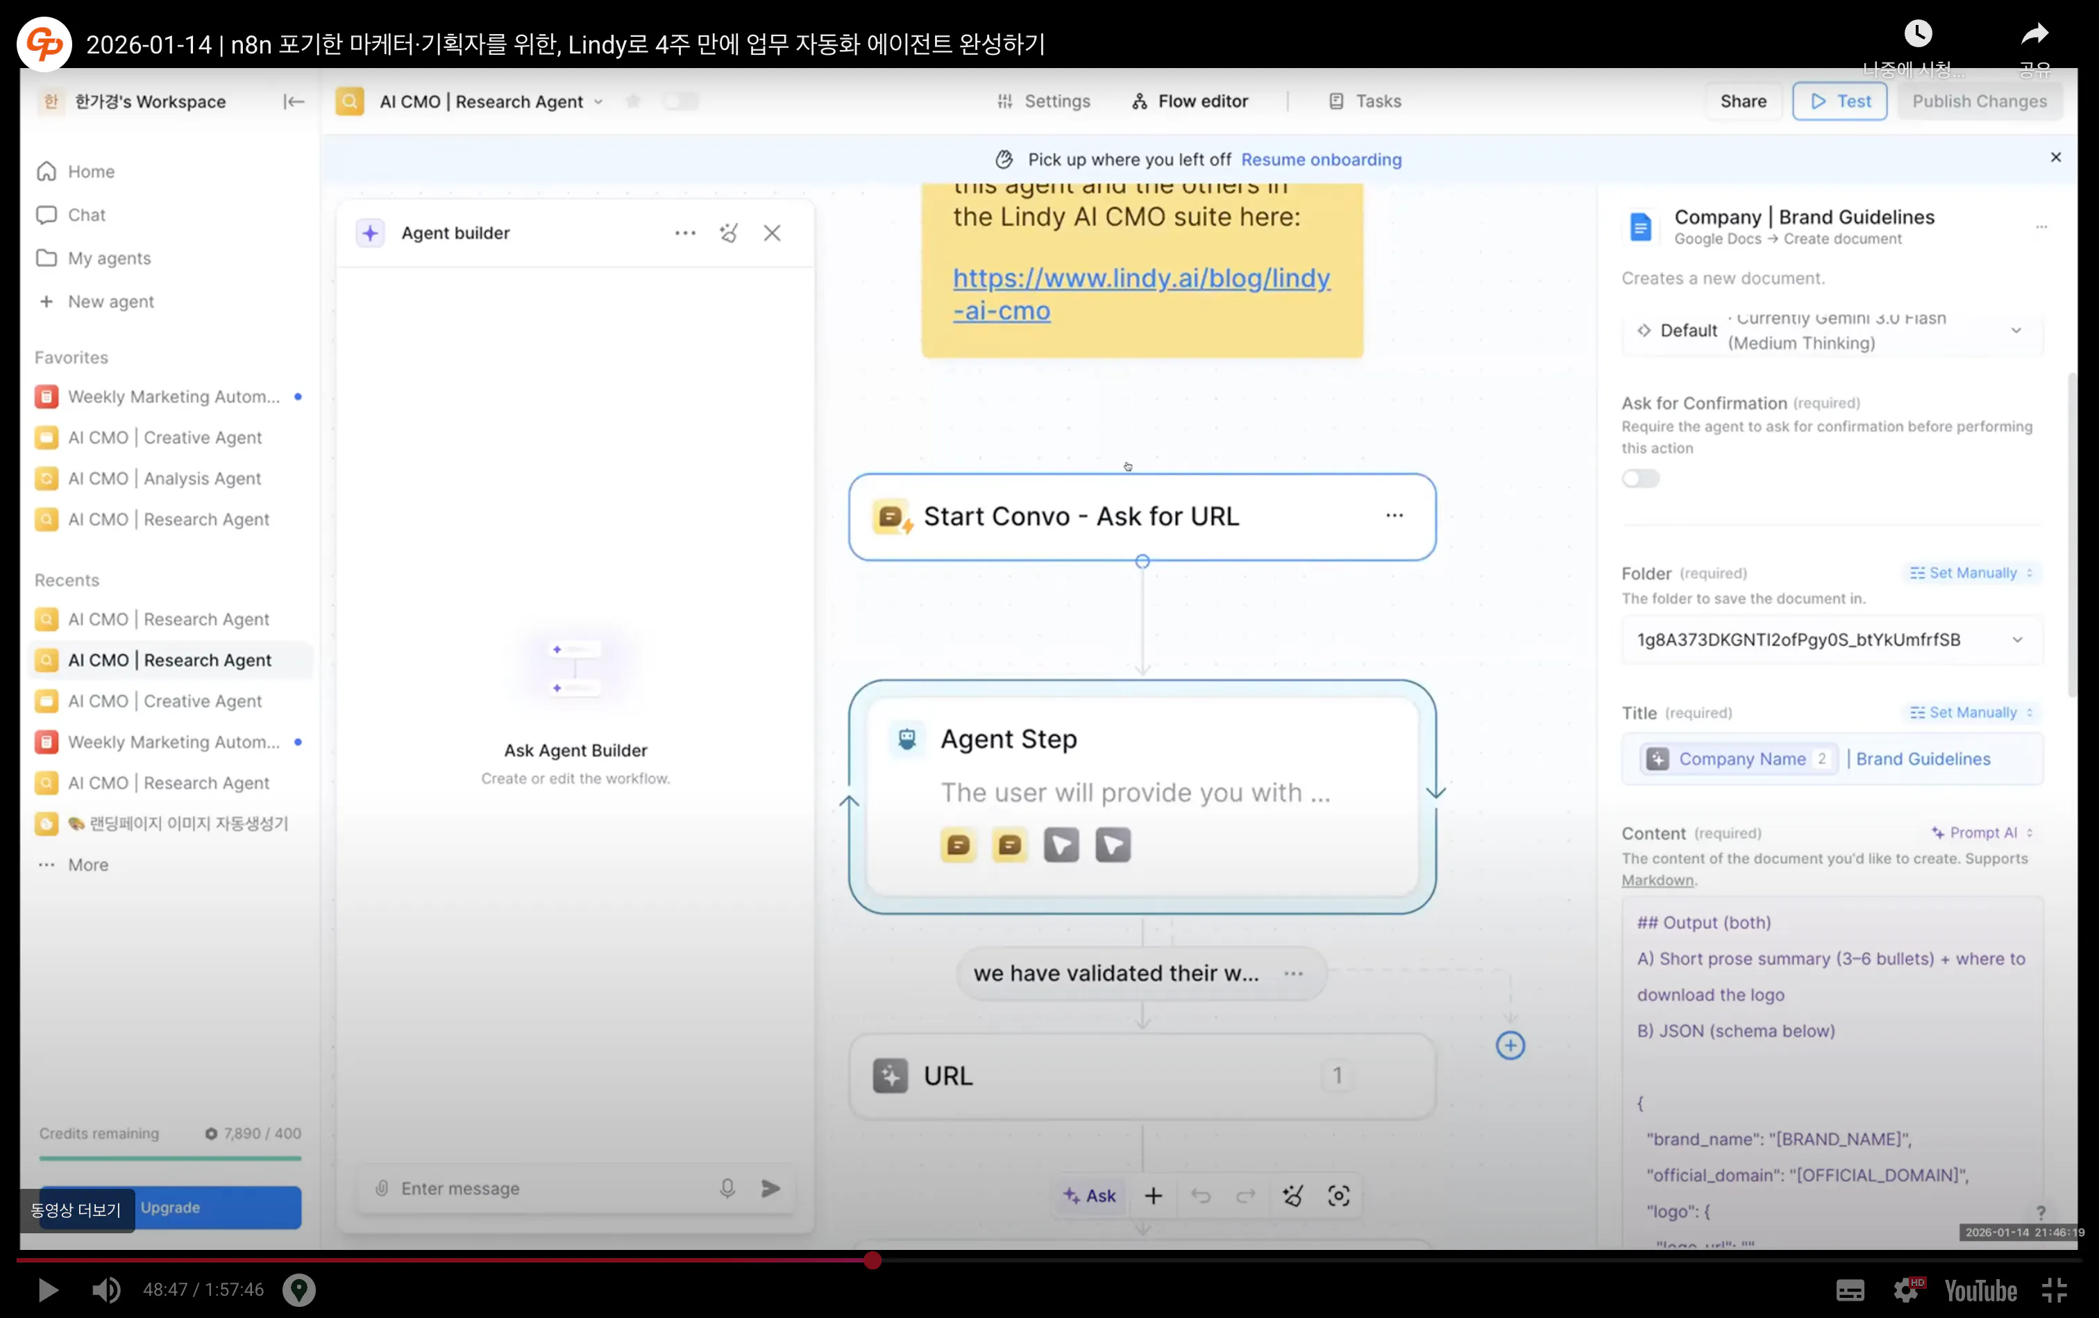The width and height of the screenshot is (2099, 1318).
Task: Click fit-to-view icon in canvas toolbar
Action: [x=1338, y=1196]
